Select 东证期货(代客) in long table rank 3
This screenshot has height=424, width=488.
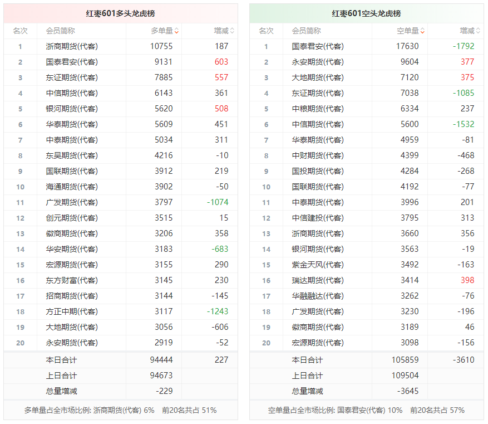[72, 77]
